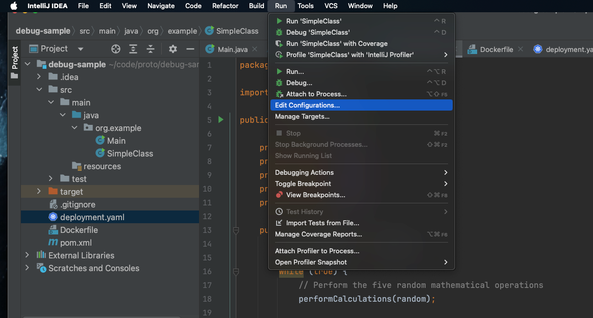Collapse the src folder
Viewport: 593px width, 318px height.
pos(39,90)
